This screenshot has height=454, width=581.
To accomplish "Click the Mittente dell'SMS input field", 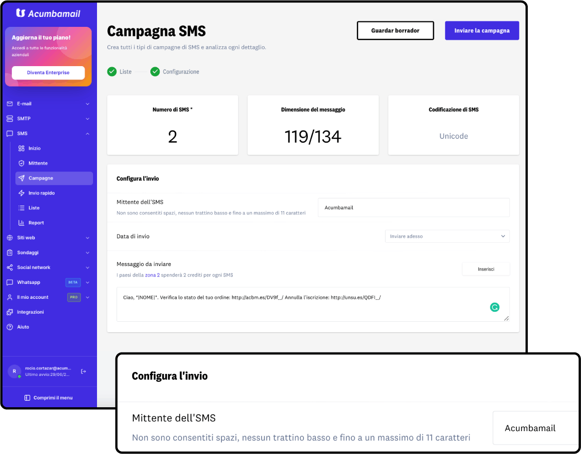I will point(413,207).
